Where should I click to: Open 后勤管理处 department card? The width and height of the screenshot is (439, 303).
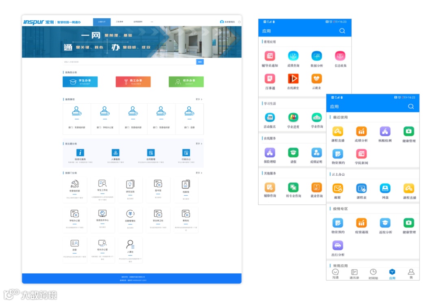(130, 220)
